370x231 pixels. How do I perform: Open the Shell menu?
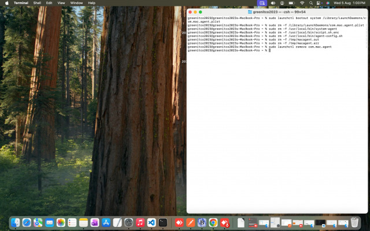pos(37,3)
